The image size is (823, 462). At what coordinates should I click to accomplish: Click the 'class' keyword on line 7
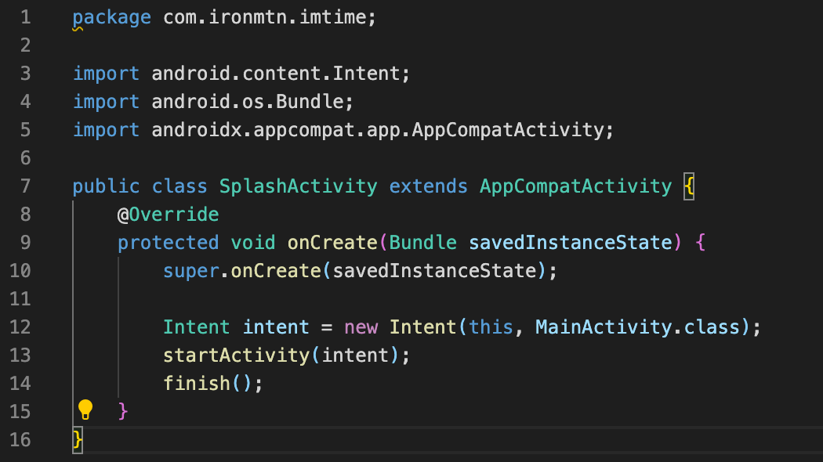coord(179,186)
